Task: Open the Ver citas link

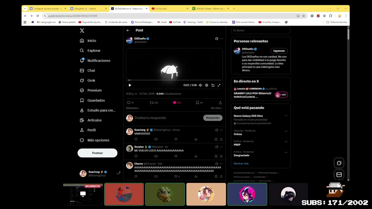Action: [217, 108]
